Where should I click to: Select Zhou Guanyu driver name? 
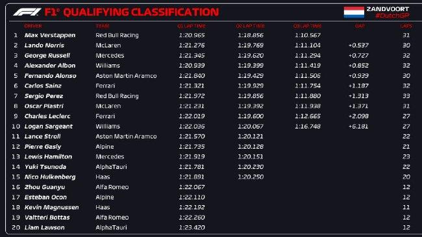point(45,187)
